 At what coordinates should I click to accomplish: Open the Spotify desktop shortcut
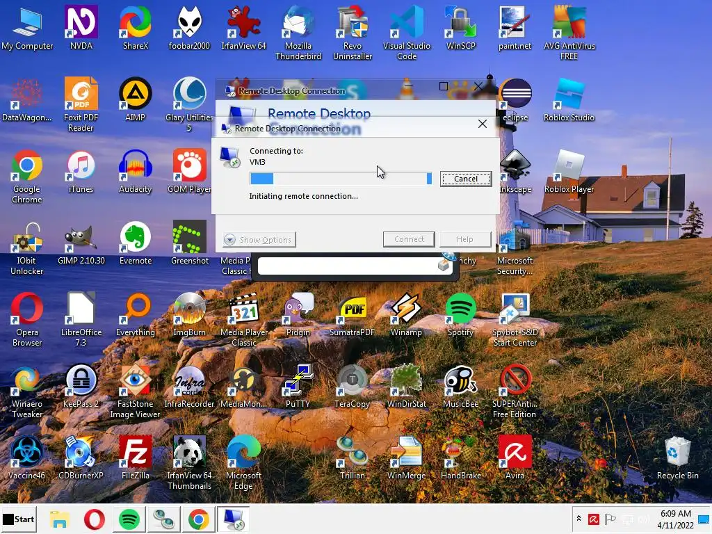coord(460,314)
